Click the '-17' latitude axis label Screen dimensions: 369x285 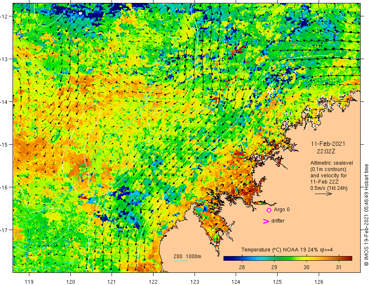click(5, 230)
